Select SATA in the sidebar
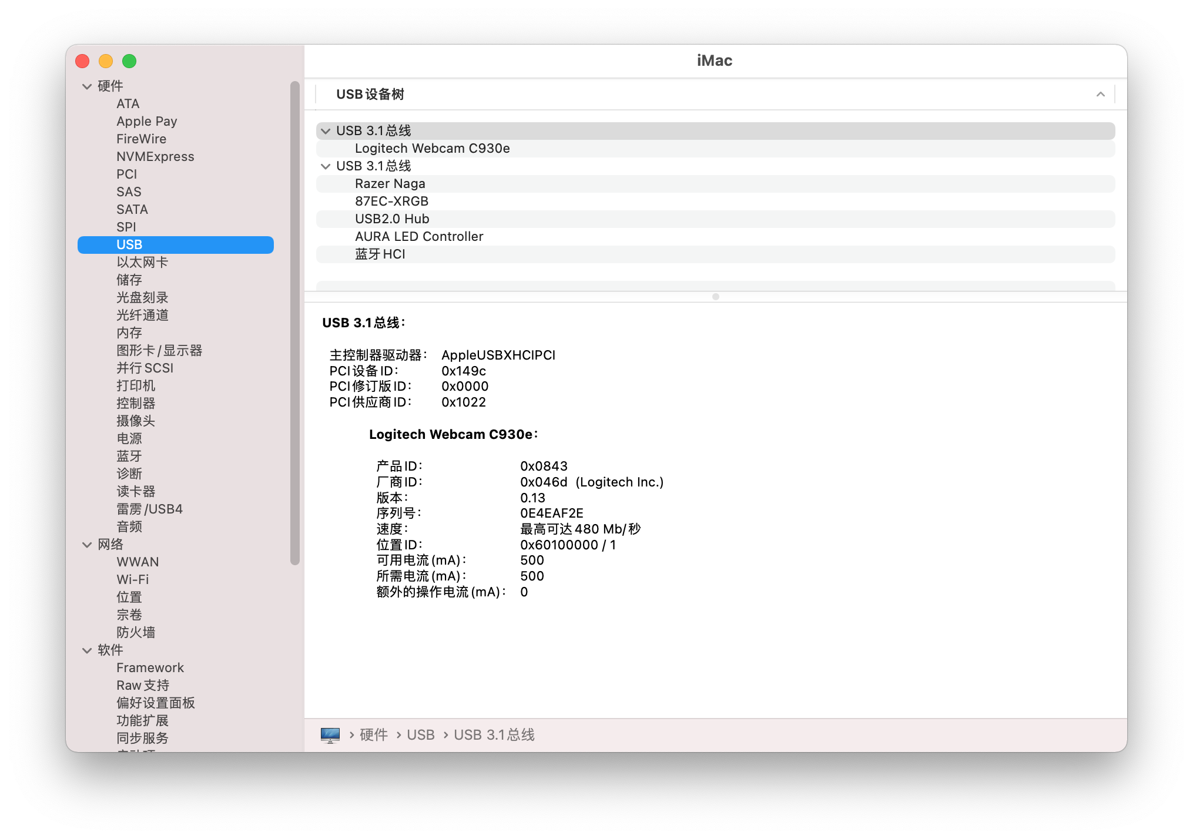 [132, 210]
